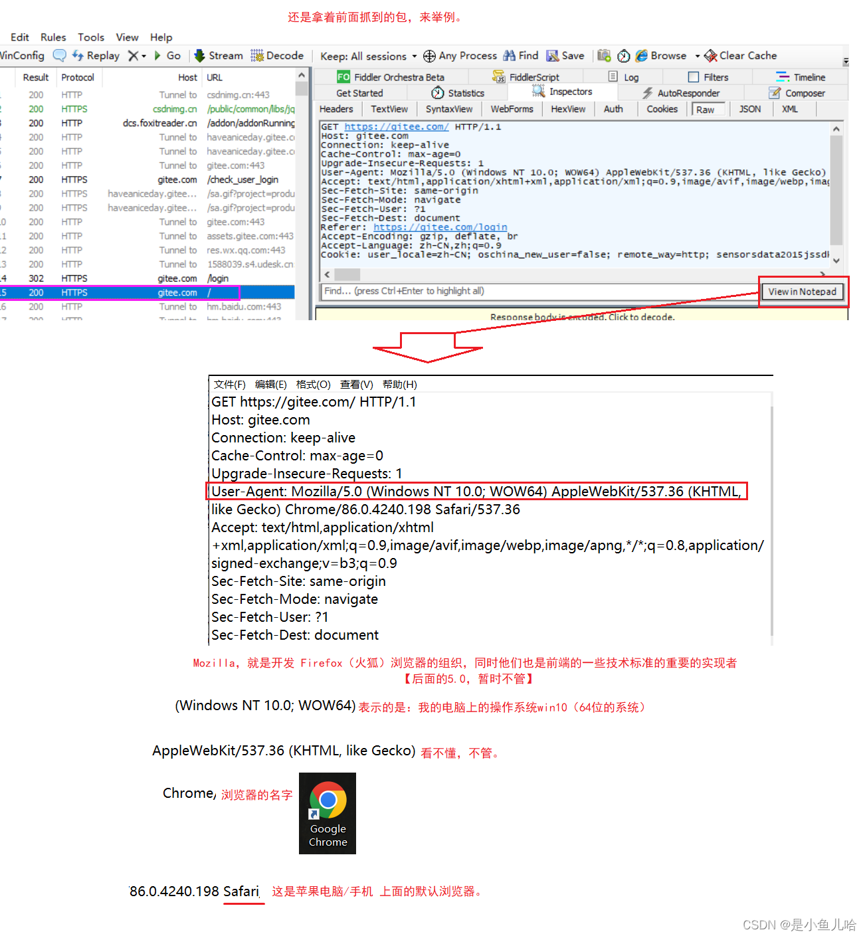Click the Go resume icon
Viewport: 867px width, 938px height.
point(158,56)
